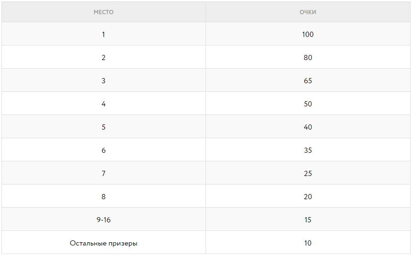Click the 65 points value
This screenshot has height=255, width=413.
pyautogui.click(x=308, y=81)
